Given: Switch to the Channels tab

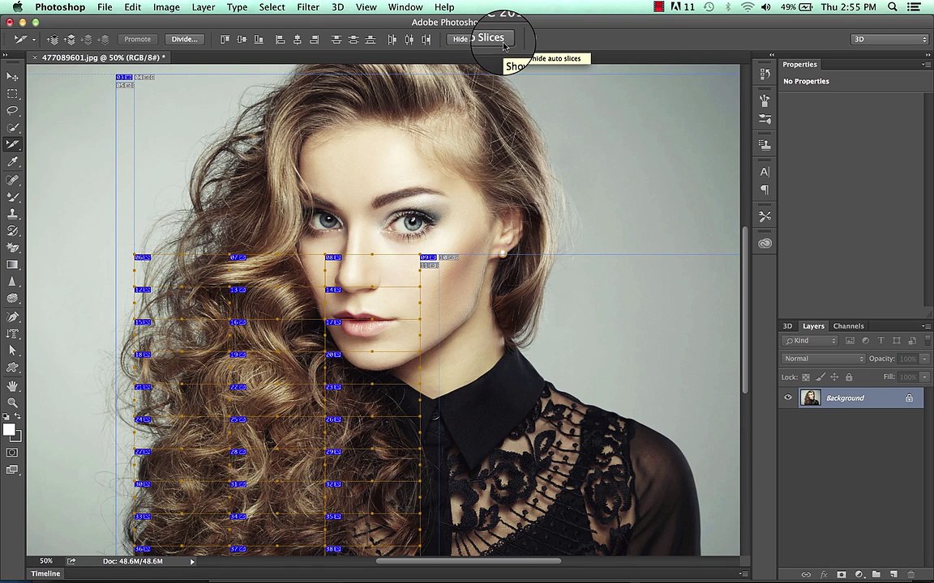Looking at the screenshot, I should point(848,326).
